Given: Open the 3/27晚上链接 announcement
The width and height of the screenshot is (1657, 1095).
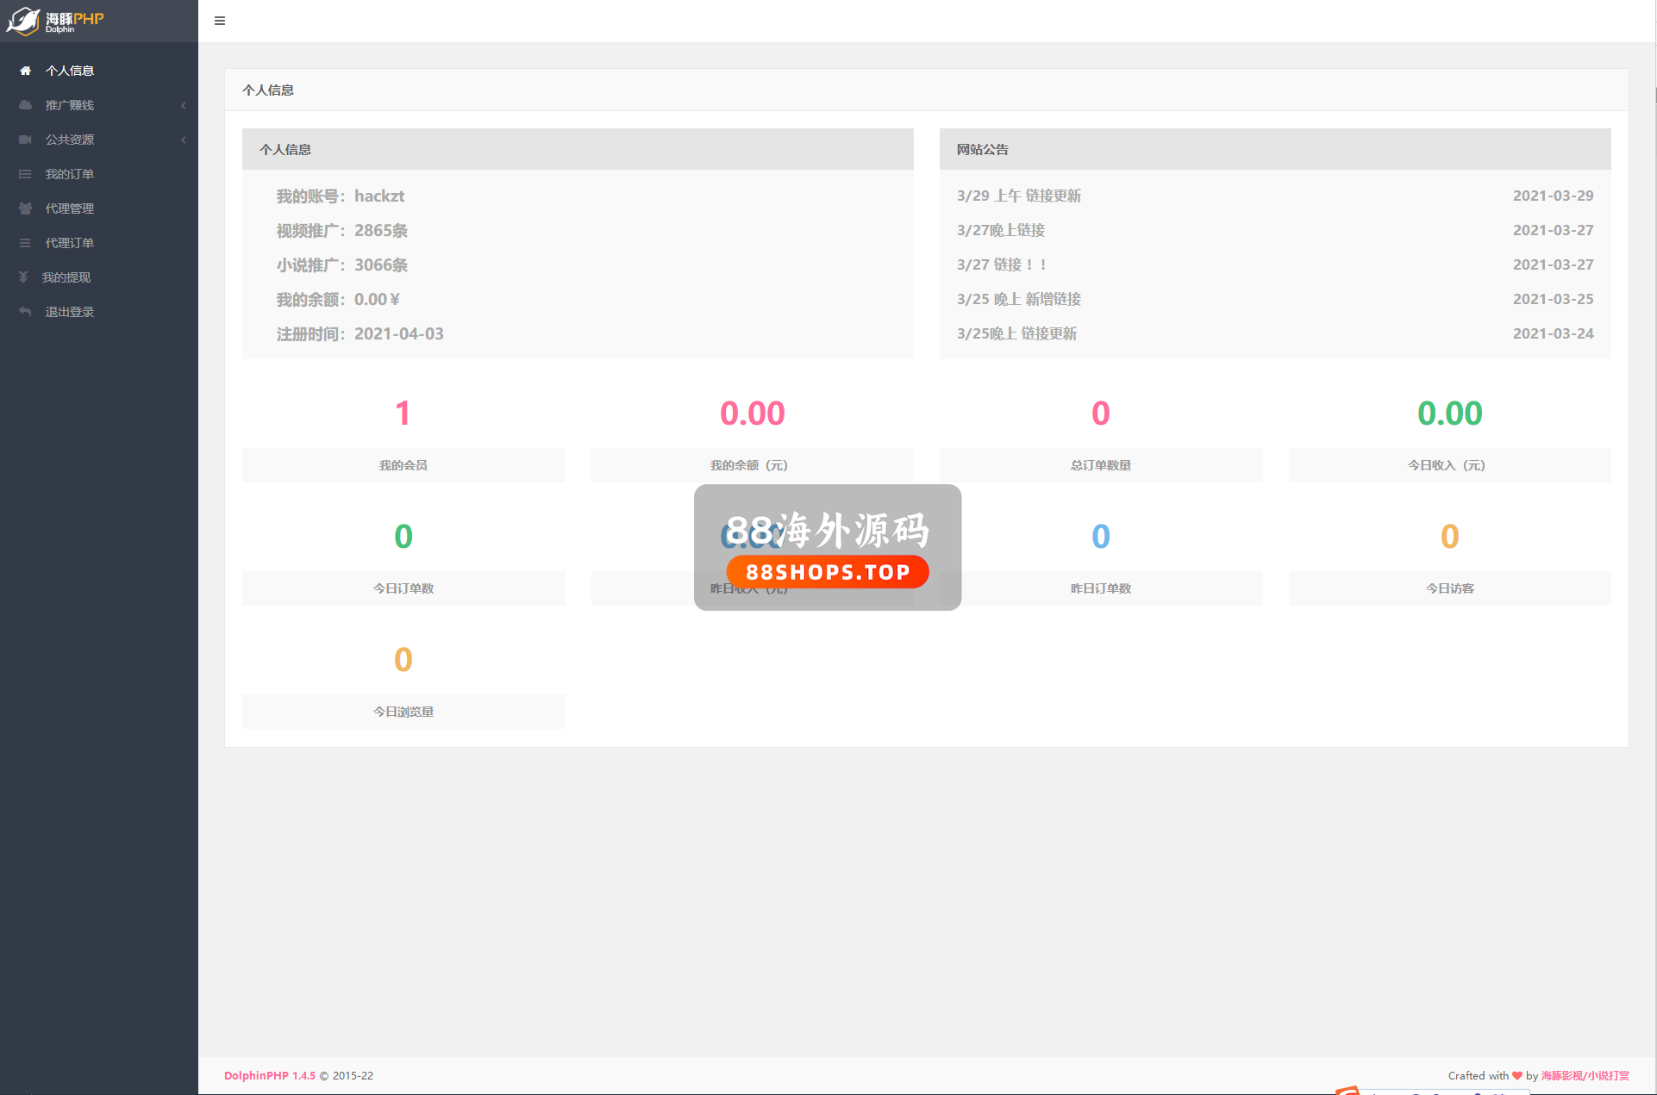Looking at the screenshot, I should (x=1001, y=230).
